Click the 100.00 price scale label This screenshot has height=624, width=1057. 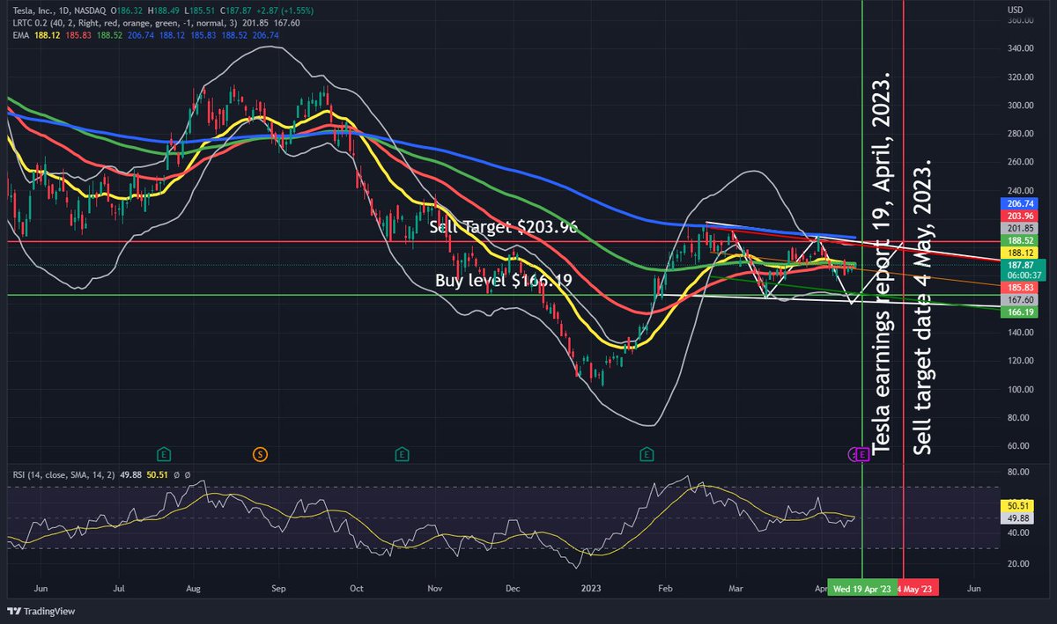pyautogui.click(x=1020, y=389)
